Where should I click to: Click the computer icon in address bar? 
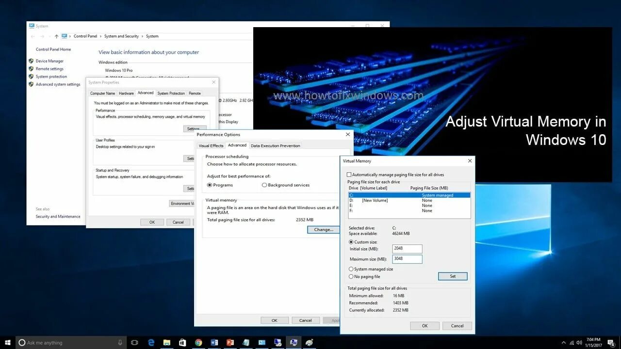[x=64, y=36]
